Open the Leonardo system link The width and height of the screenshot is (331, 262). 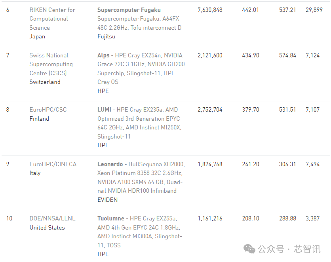110,164
